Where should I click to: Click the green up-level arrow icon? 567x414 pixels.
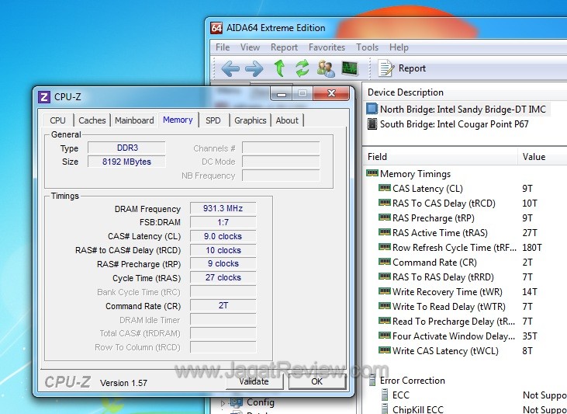[x=278, y=68]
